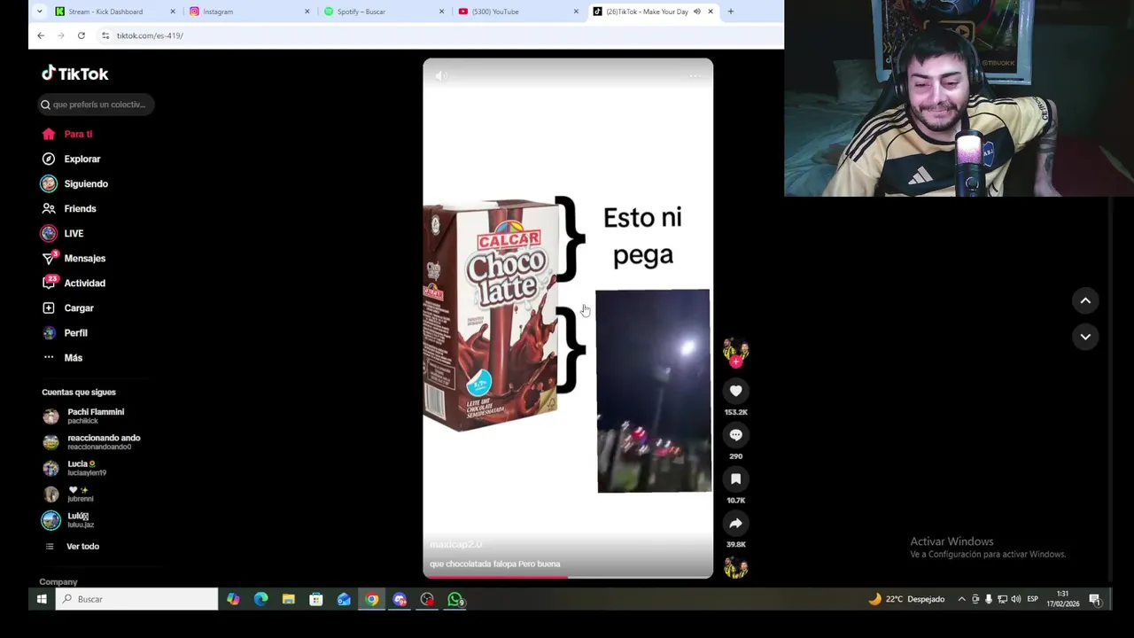Viewport: 1134px width, 638px height.
Task: Follow the creator via red plus badge
Action: pos(735,362)
